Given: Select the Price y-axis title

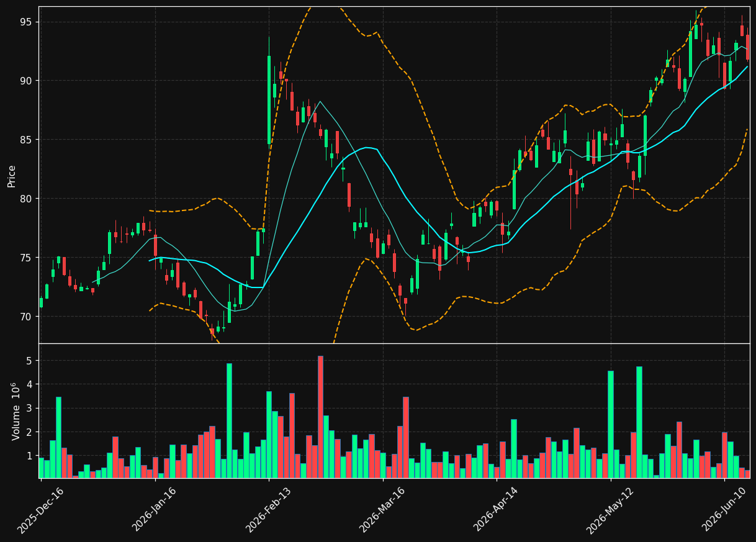Looking at the screenshot, I should pyautogui.click(x=12, y=176).
